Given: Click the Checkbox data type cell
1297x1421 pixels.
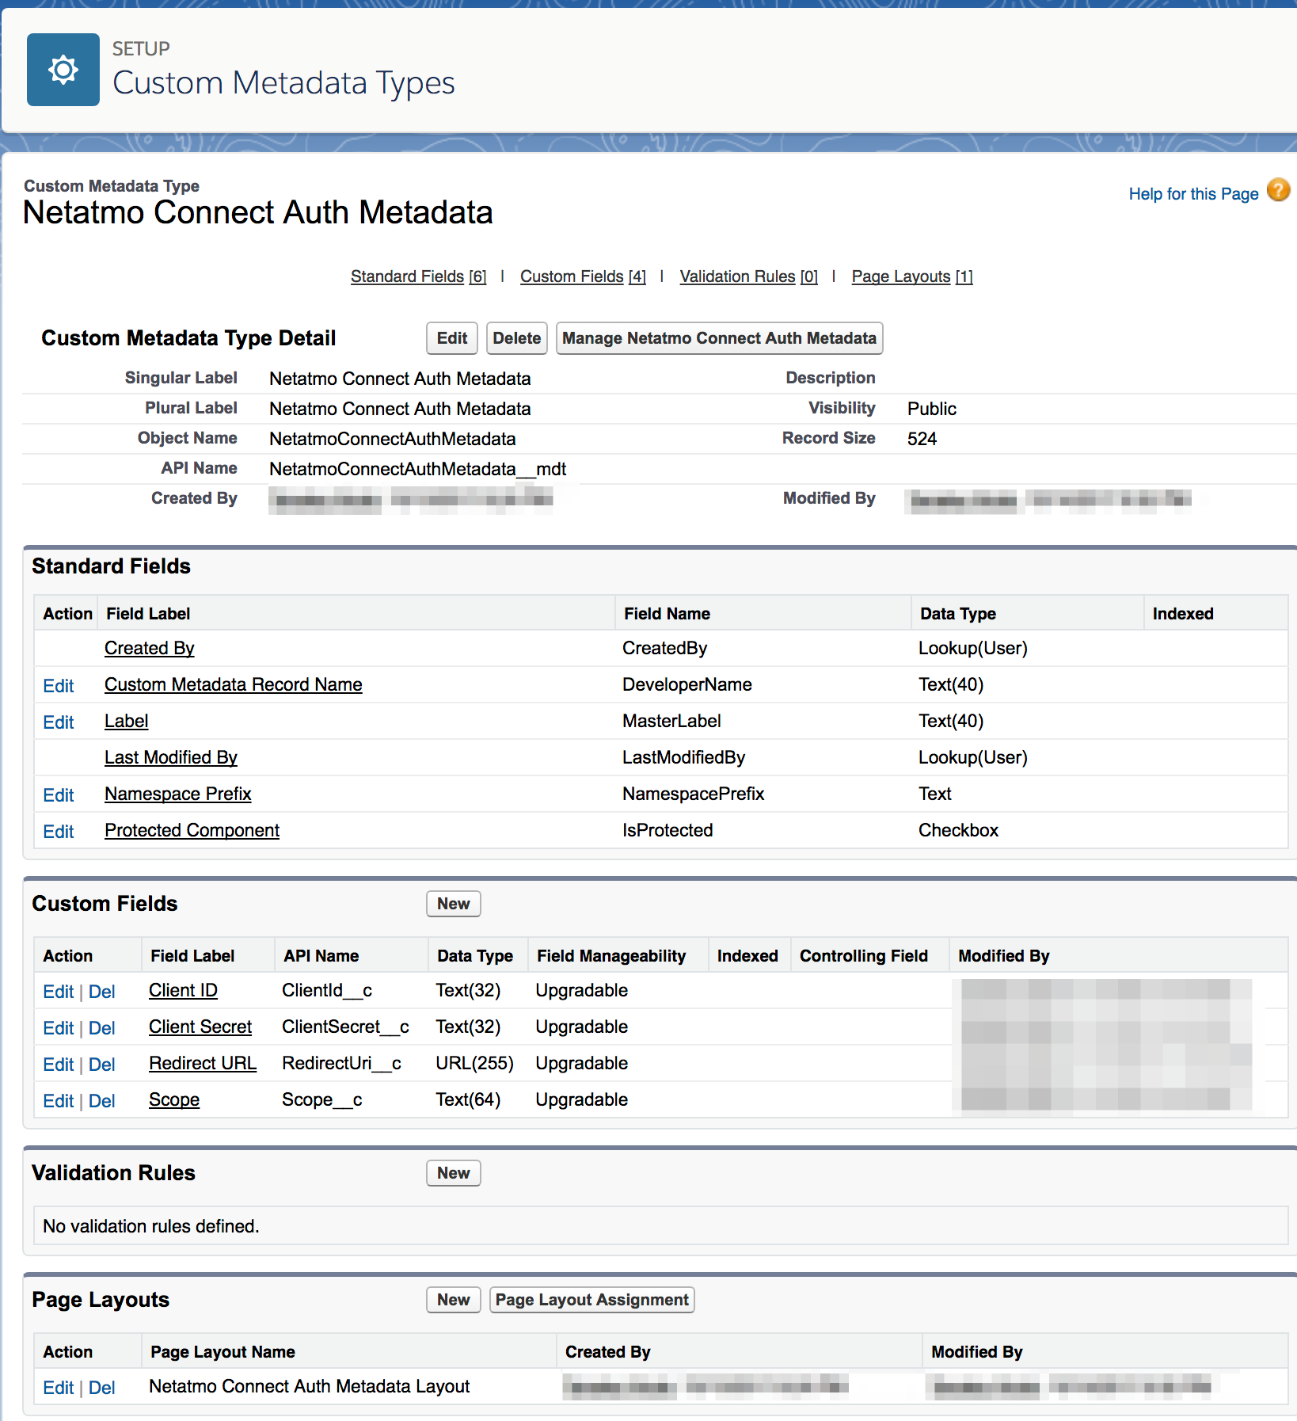Looking at the screenshot, I should 958,830.
